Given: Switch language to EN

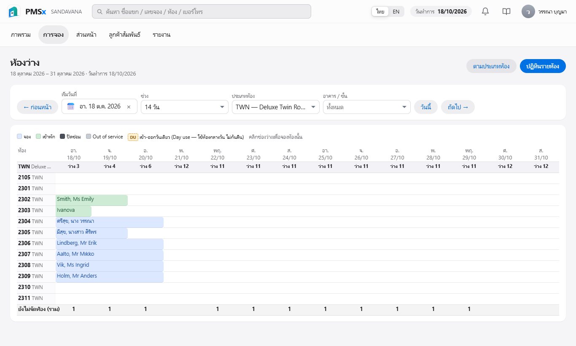Looking at the screenshot, I should (x=396, y=11).
